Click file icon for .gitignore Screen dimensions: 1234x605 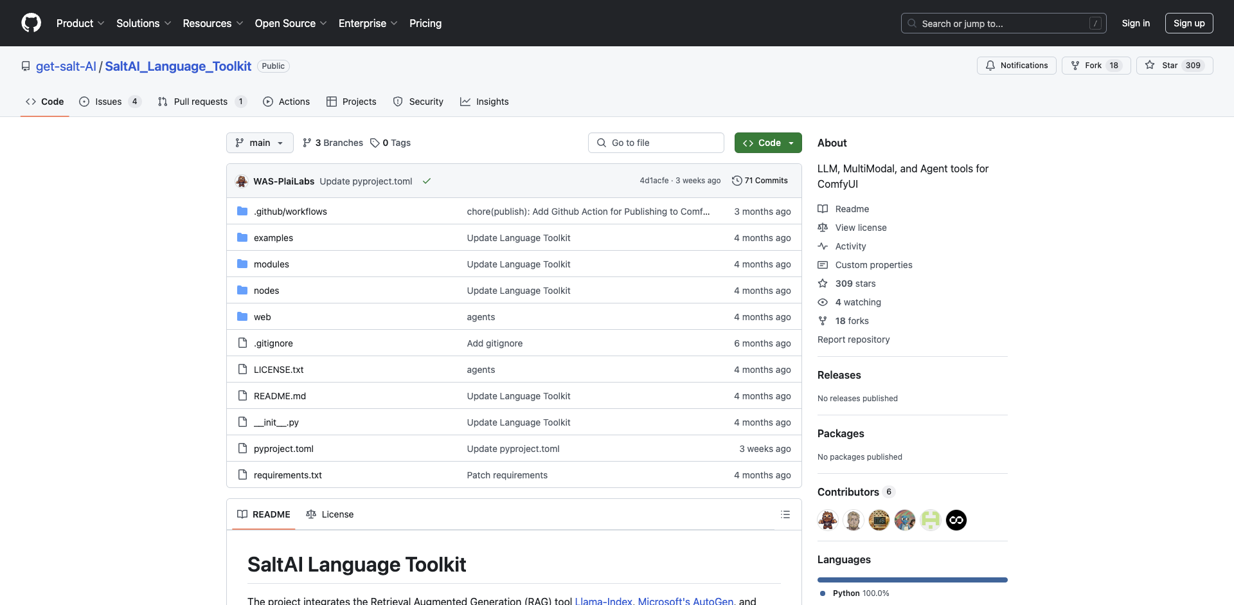pos(242,343)
